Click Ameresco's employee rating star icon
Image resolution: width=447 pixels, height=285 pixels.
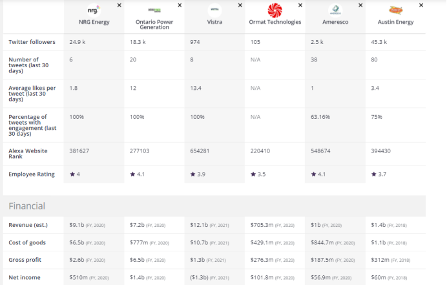pyautogui.click(x=313, y=174)
